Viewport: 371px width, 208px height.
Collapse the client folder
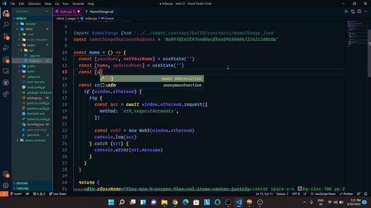coord(32,29)
